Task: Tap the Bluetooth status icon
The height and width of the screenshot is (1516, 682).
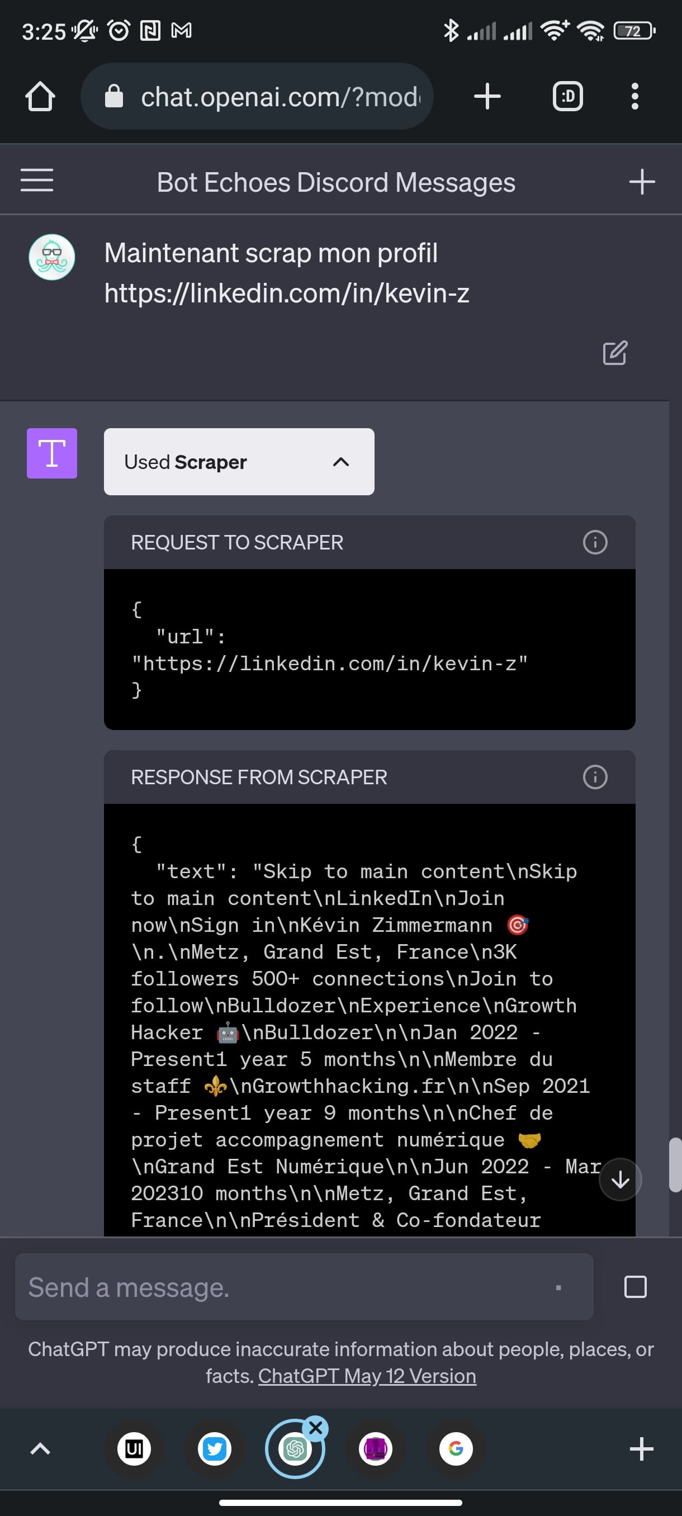Action: click(x=451, y=30)
